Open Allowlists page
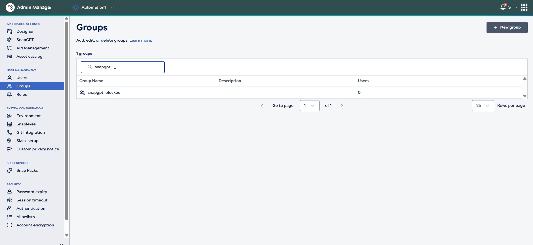 click(x=26, y=217)
